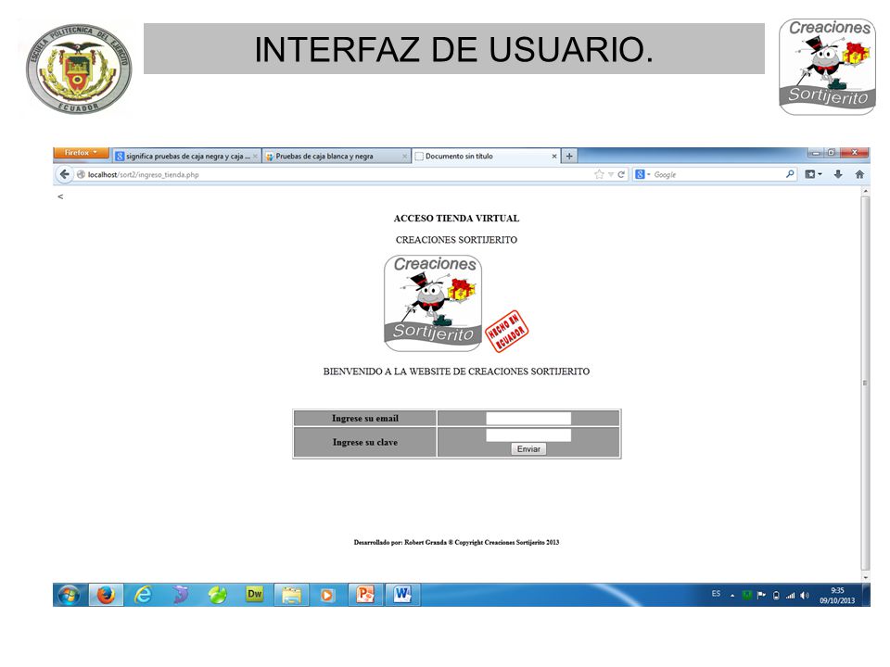
Task: Close the 'Documento sin título' tab
Action: tap(554, 156)
